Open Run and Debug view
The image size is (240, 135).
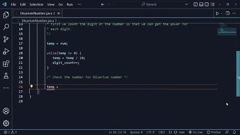pos(6,51)
